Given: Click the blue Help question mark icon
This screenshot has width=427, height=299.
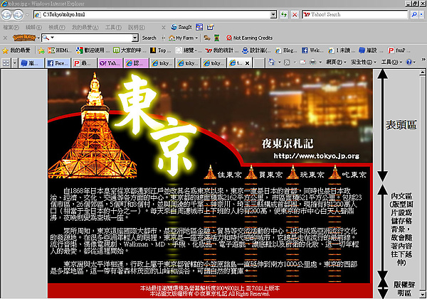Looking at the screenshot, I should pyautogui.click(x=408, y=62).
